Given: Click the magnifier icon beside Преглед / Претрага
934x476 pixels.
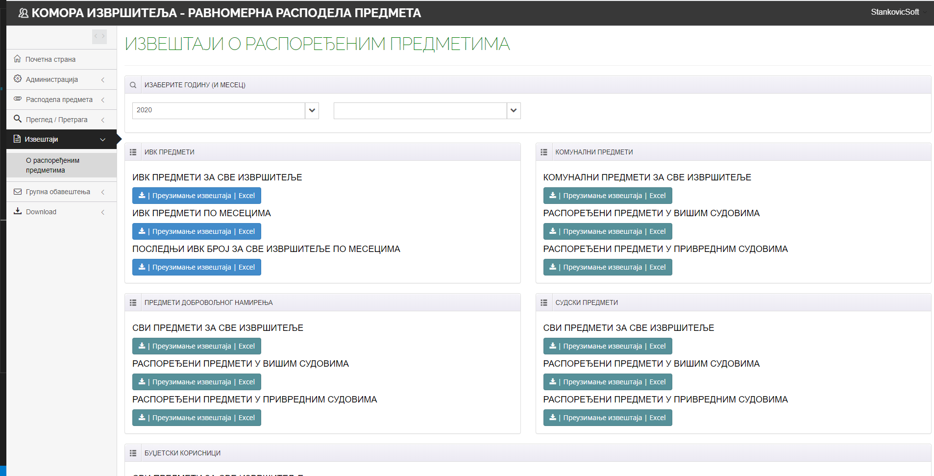Looking at the screenshot, I should tap(18, 119).
